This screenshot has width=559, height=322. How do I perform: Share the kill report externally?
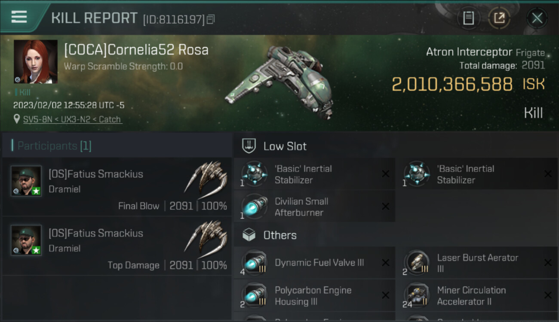coord(499,18)
